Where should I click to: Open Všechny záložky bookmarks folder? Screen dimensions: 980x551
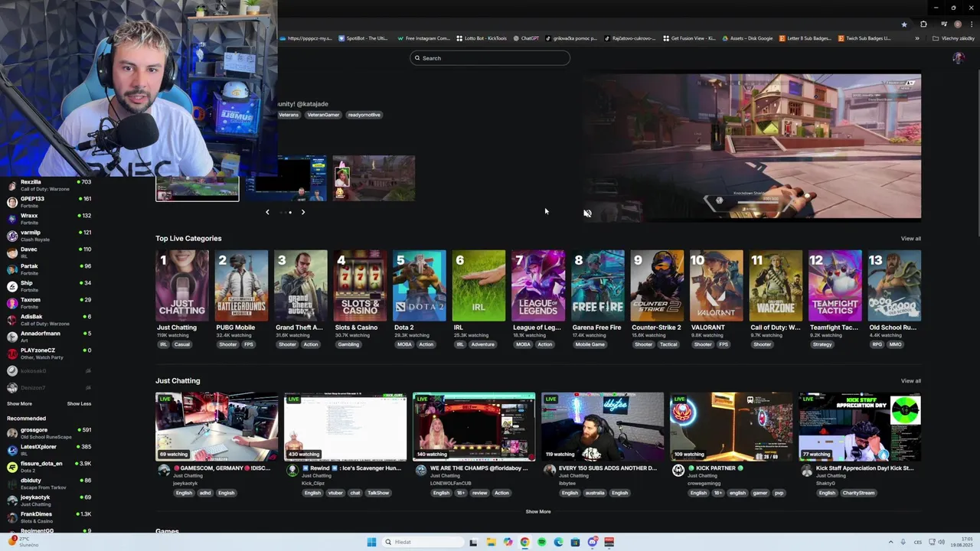[x=953, y=38]
